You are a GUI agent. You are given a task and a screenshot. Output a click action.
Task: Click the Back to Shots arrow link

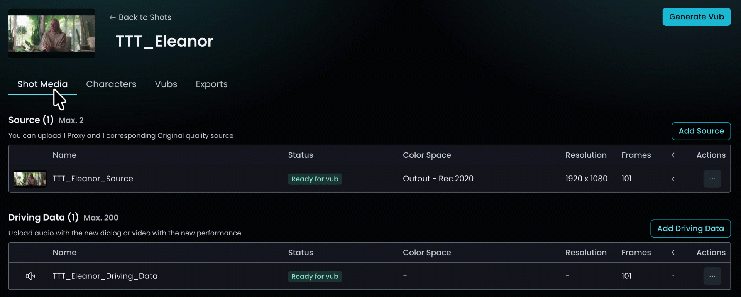[x=140, y=17]
